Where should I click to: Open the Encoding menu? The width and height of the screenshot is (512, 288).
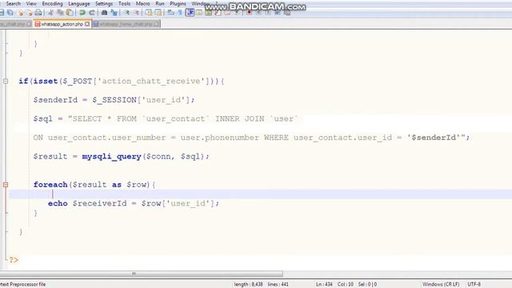[x=52, y=3]
